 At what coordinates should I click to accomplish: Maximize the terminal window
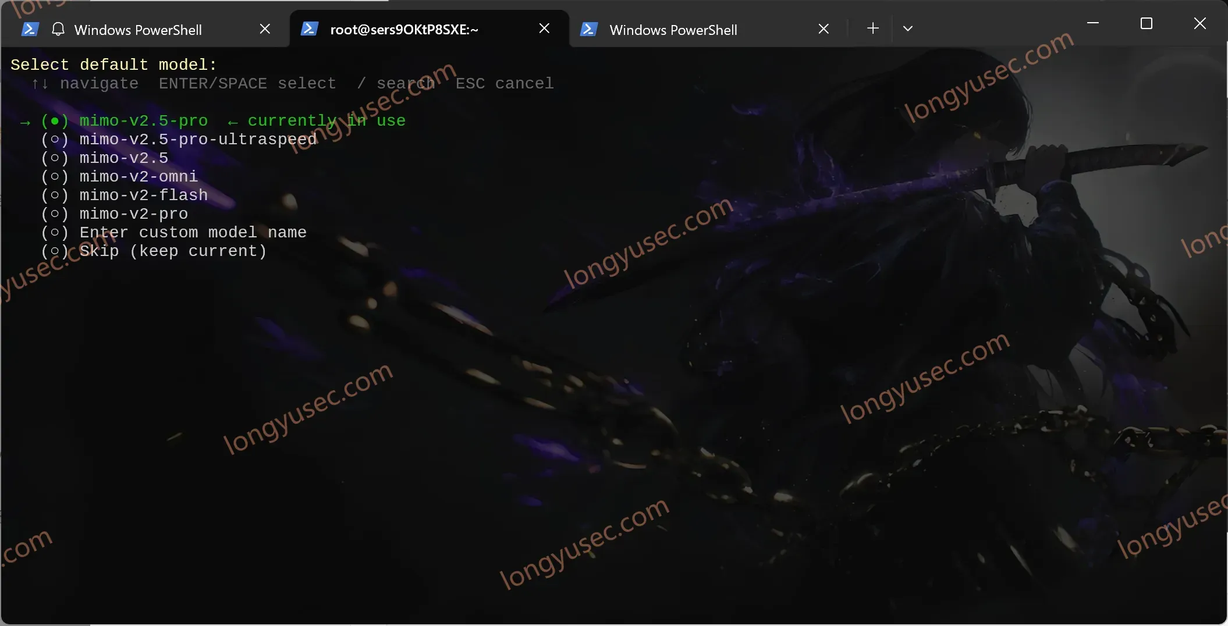(x=1146, y=23)
